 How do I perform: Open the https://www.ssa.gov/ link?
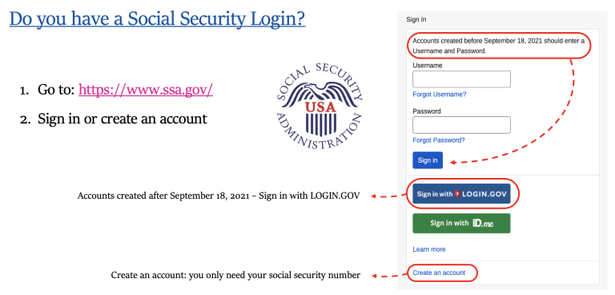click(146, 90)
